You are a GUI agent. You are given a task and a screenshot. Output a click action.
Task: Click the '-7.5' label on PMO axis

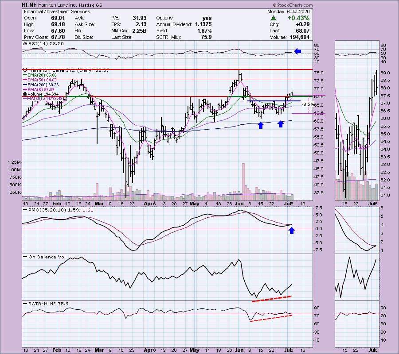318,250
